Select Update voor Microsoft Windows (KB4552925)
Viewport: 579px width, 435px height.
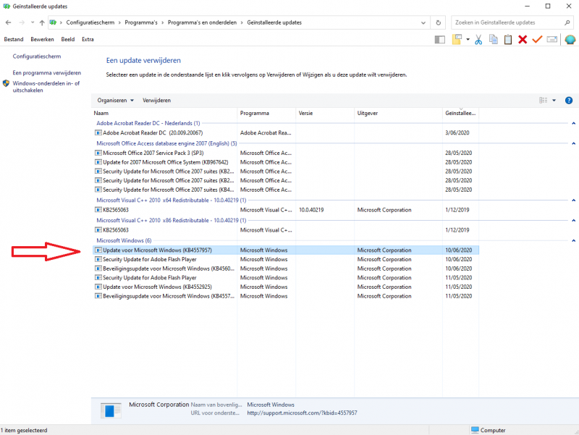(x=157, y=287)
